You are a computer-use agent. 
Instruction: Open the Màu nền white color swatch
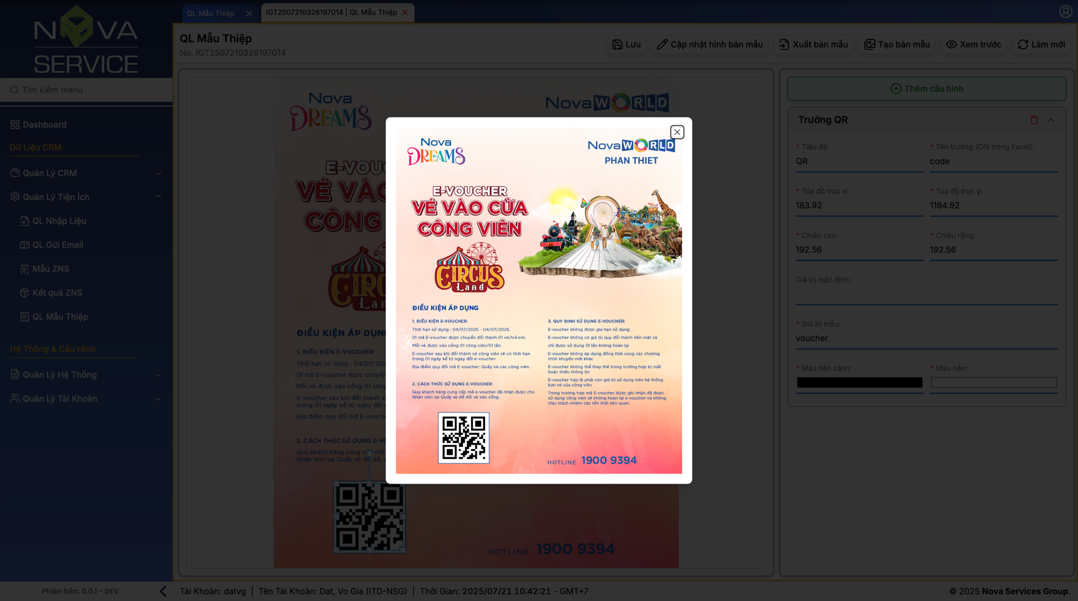[x=994, y=383]
